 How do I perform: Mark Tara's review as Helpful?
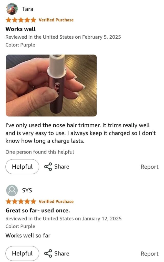point(22,167)
